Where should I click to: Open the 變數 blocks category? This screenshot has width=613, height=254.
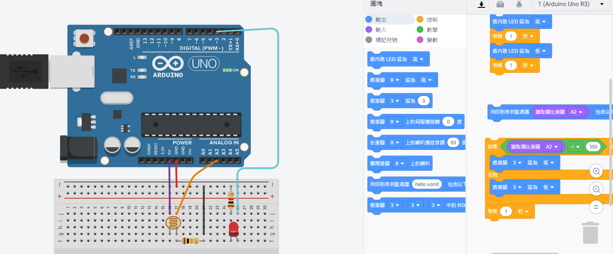431,40
